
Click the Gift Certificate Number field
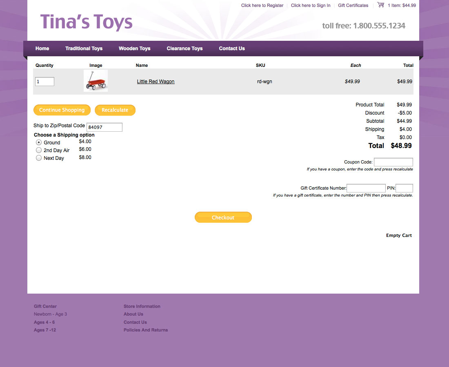tap(366, 188)
